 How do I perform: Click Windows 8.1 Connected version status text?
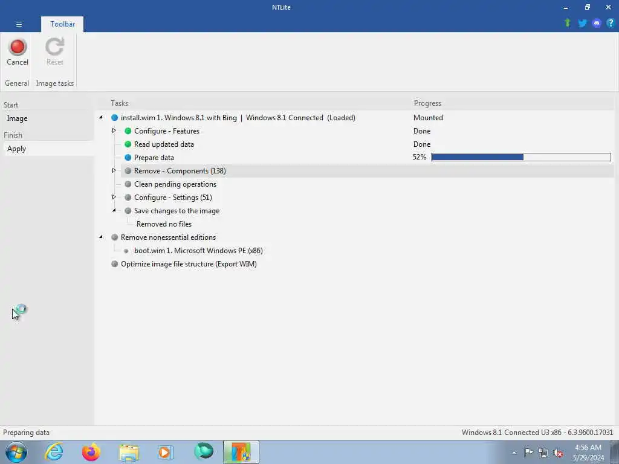click(537, 433)
